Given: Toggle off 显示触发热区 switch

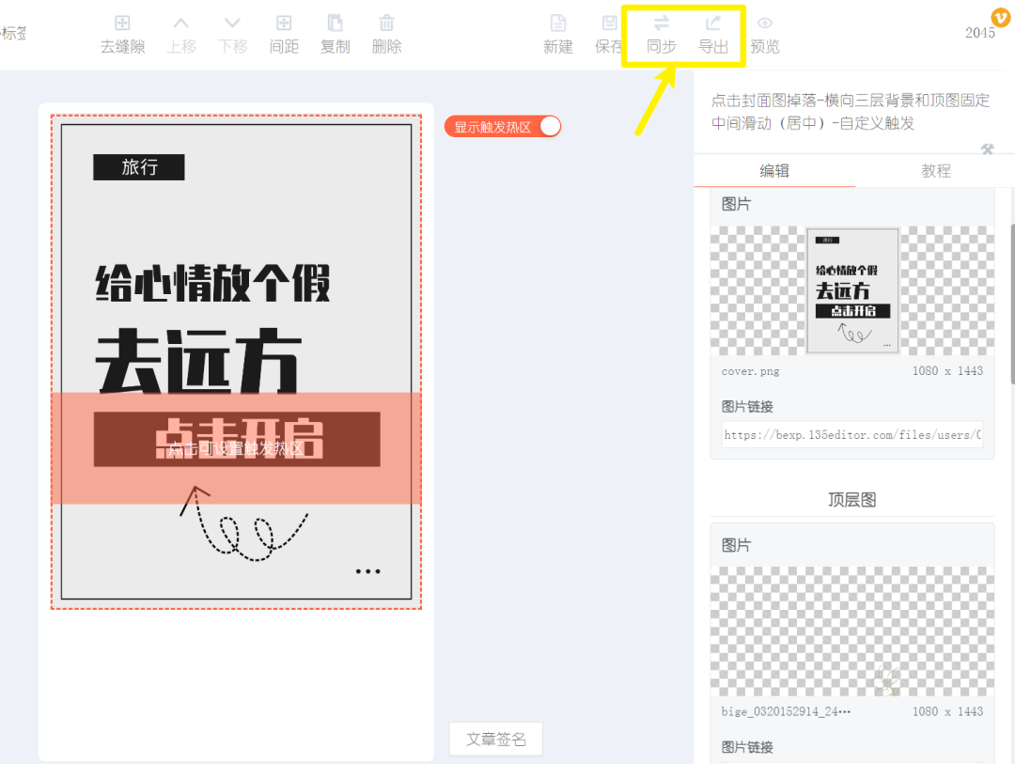Looking at the screenshot, I should pyautogui.click(x=502, y=126).
